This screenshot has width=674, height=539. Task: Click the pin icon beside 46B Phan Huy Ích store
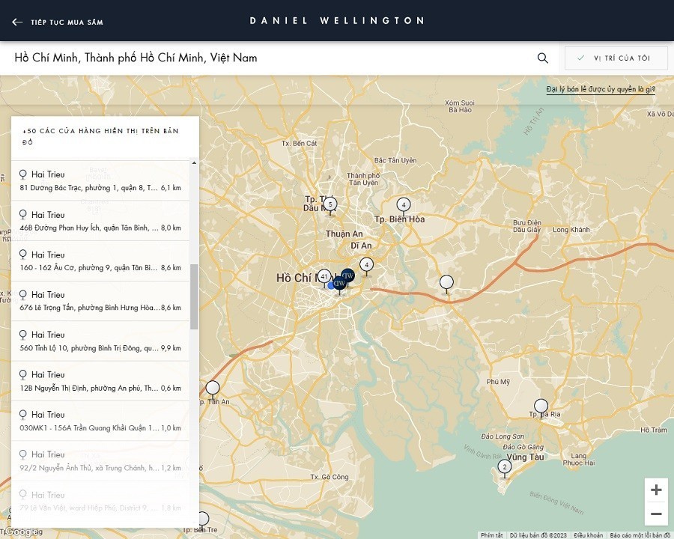(23, 215)
